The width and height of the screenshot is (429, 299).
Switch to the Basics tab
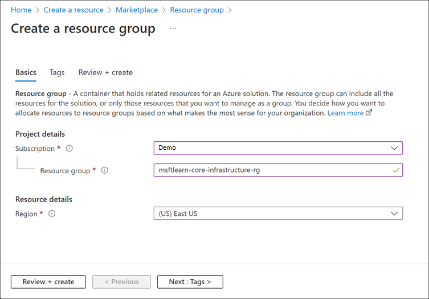click(x=26, y=72)
